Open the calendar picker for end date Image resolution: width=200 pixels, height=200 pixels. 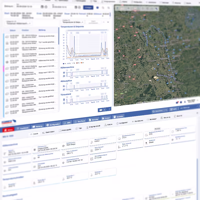coord(76,7)
